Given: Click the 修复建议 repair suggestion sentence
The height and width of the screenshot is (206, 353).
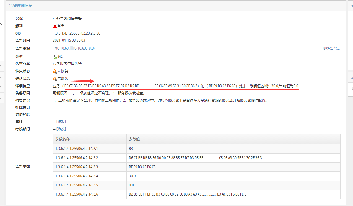Looking at the screenshot, I should (x=160, y=101).
